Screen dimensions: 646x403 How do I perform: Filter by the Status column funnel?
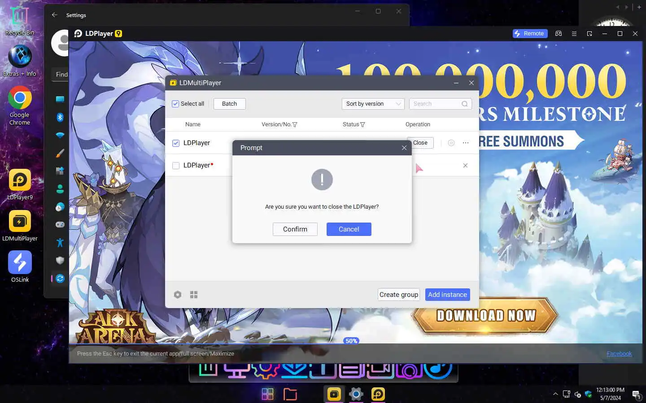click(x=362, y=124)
